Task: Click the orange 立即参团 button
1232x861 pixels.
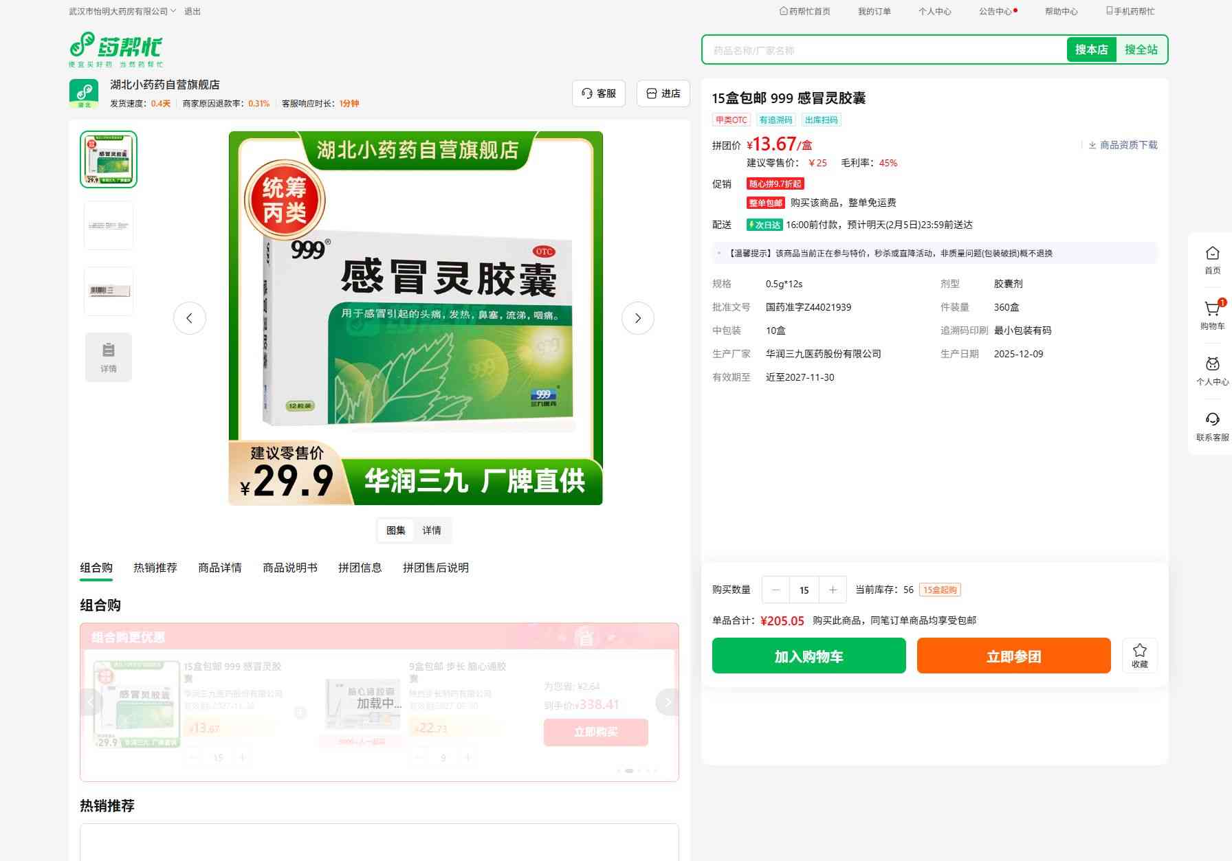Action: coord(1013,656)
